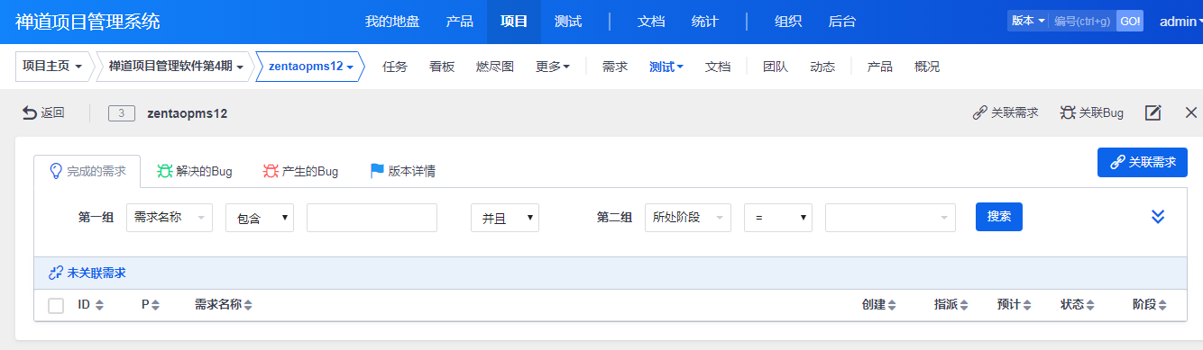Sort by 阶段 column arrows
The width and height of the screenshot is (1203, 350).
pos(1162,305)
